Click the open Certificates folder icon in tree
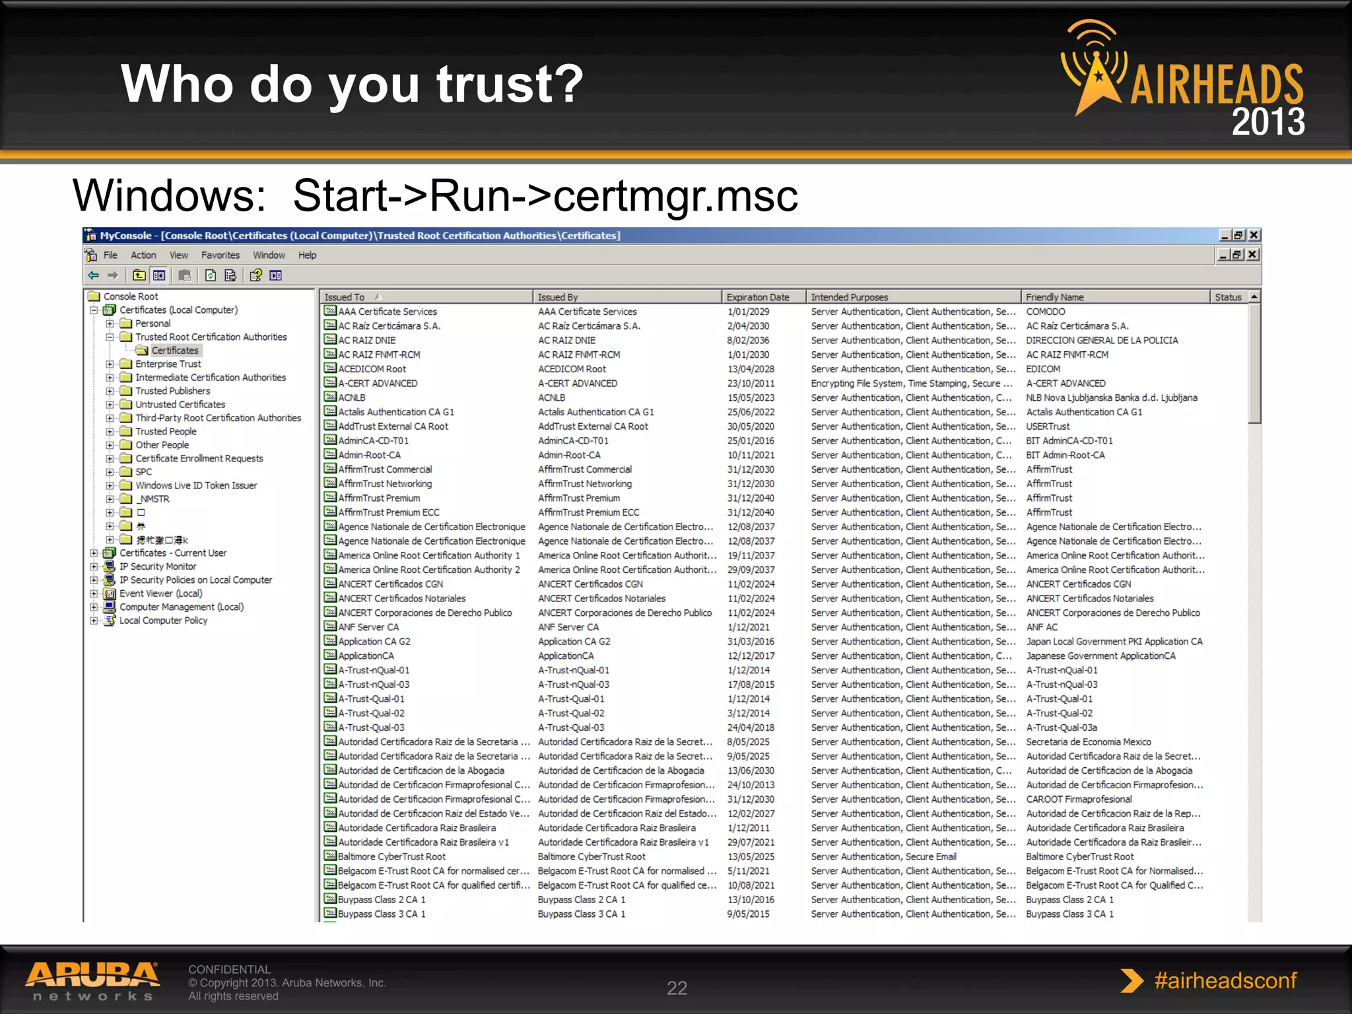 point(142,351)
